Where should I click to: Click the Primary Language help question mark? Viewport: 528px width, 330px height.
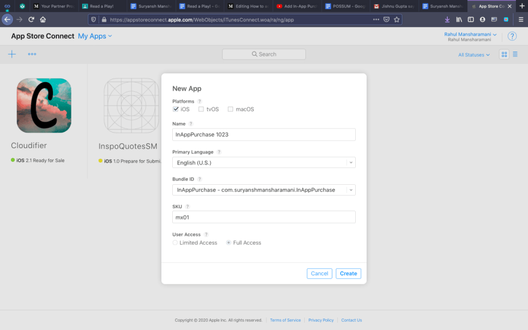(219, 152)
